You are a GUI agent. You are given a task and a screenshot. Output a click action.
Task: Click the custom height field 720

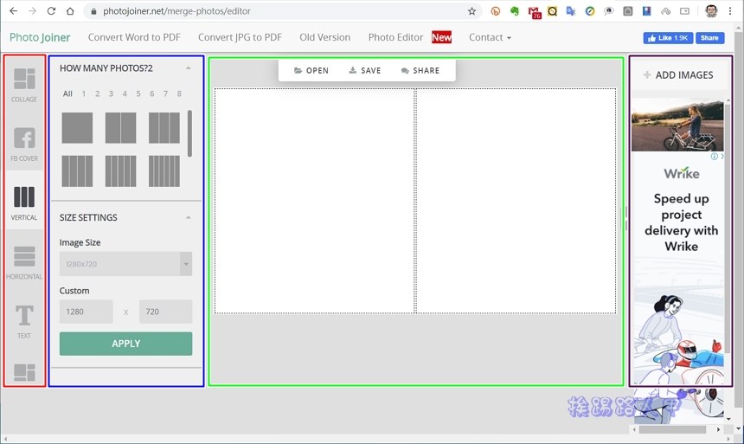tap(165, 312)
